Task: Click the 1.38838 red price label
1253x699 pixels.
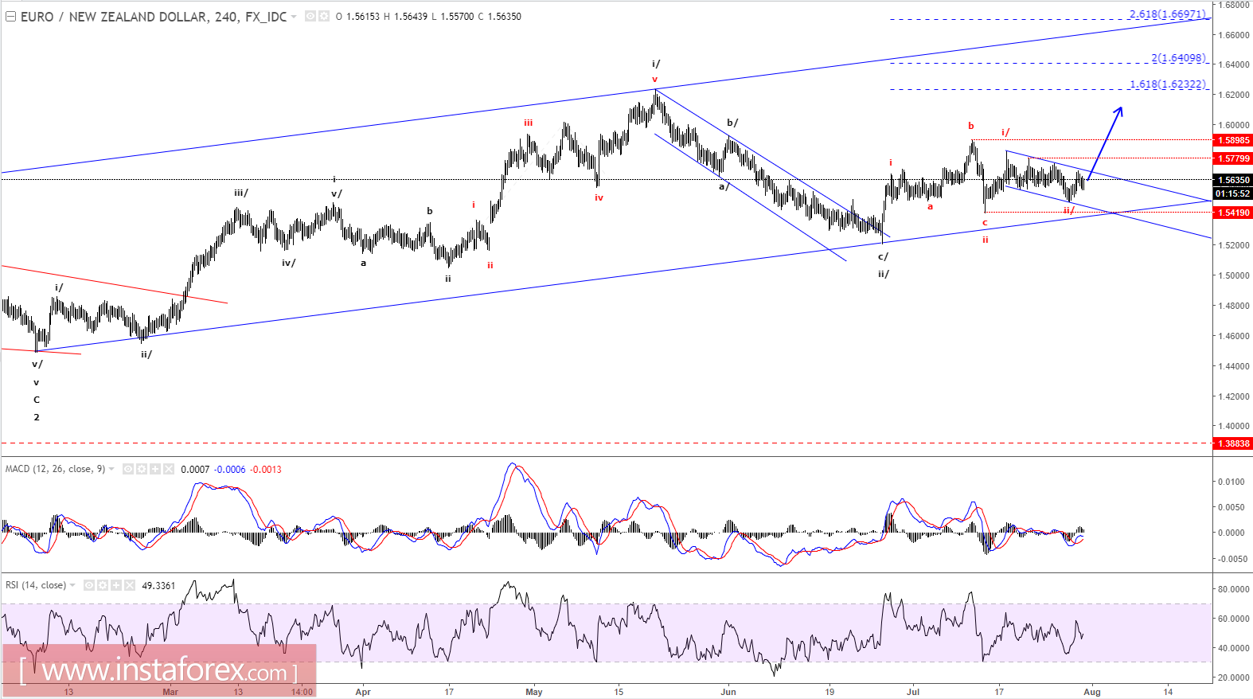Action: pyautogui.click(x=1233, y=443)
